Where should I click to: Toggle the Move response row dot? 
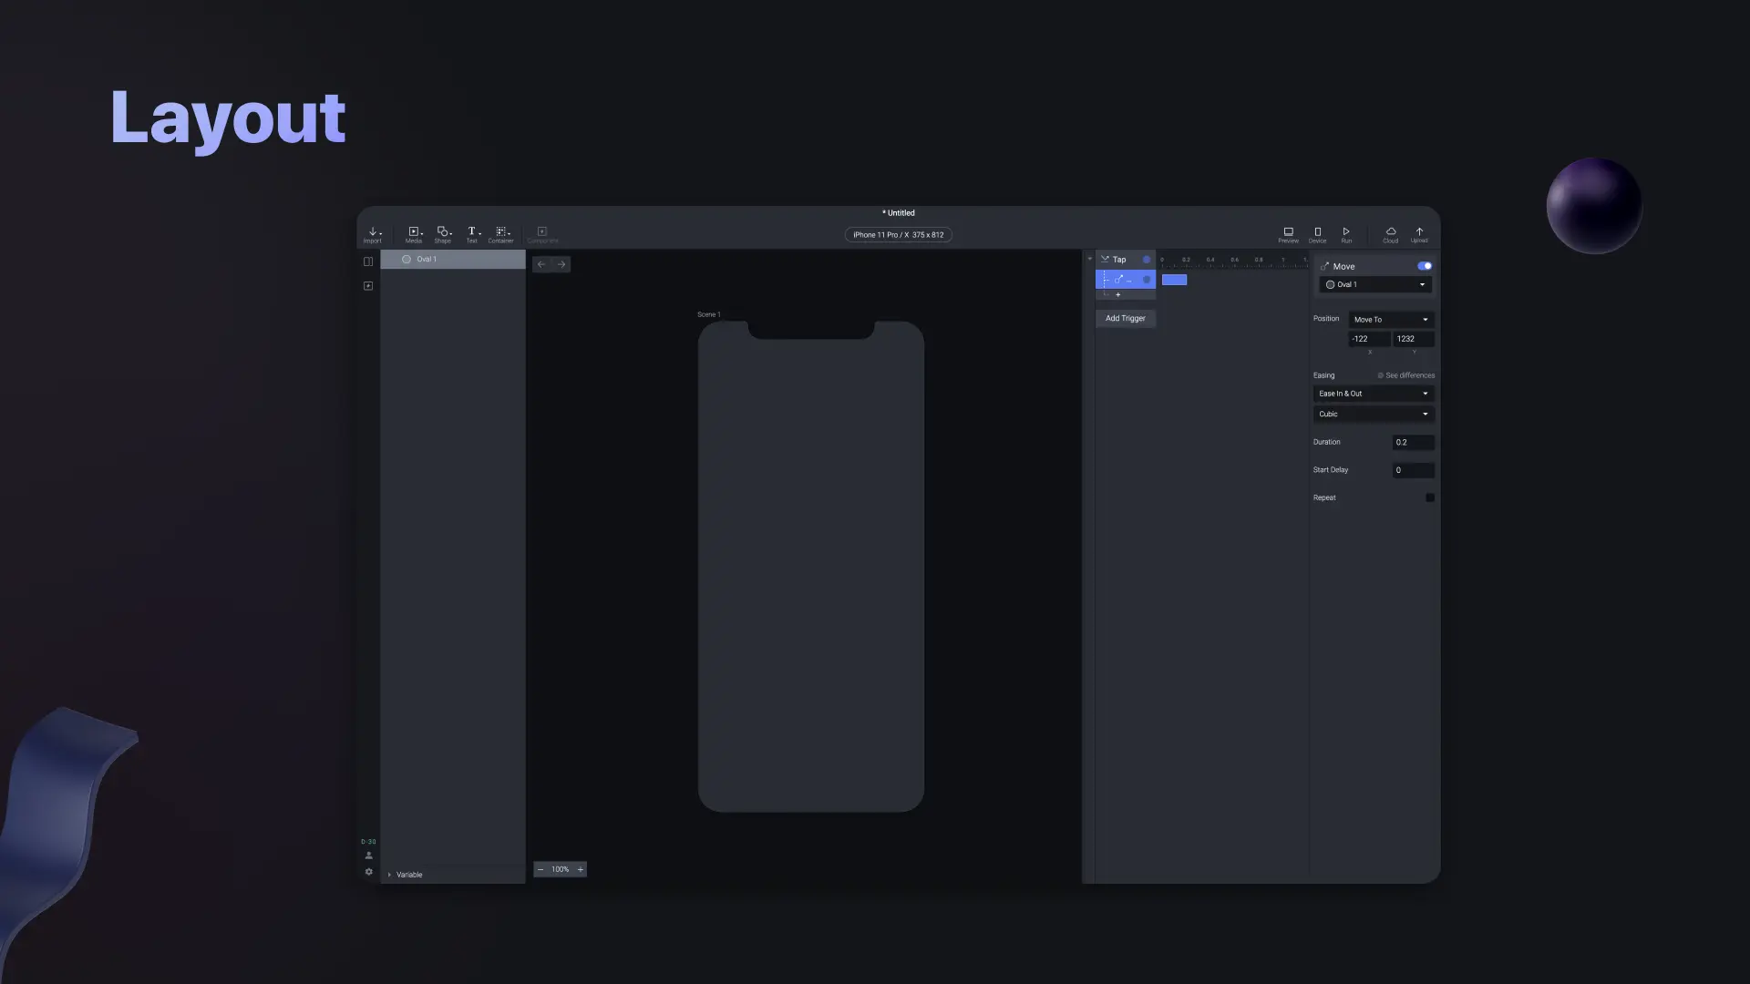[1147, 280]
